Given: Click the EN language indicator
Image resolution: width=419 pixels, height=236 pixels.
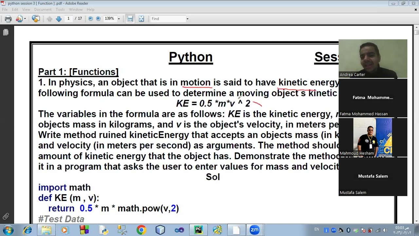Looking at the screenshot, I should coord(317,229).
